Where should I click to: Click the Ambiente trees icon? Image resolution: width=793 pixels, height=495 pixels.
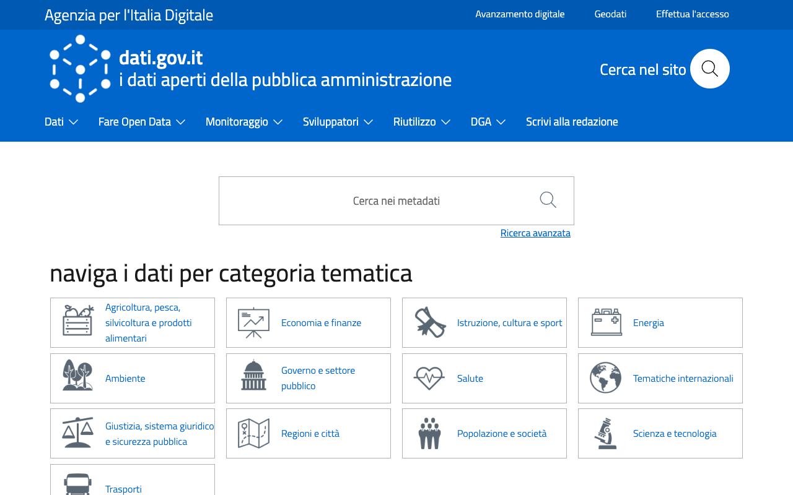pyautogui.click(x=77, y=375)
